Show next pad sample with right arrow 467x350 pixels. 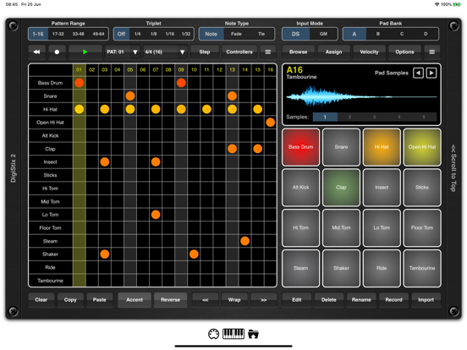point(431,73)
